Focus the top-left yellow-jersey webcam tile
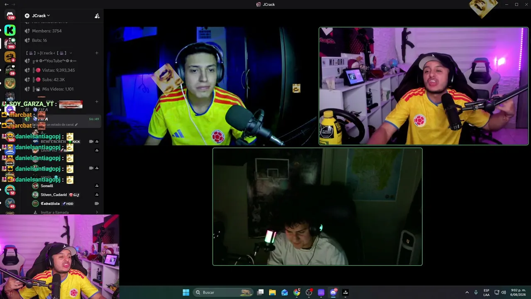The image size is (531, 299). coord(211,86)
